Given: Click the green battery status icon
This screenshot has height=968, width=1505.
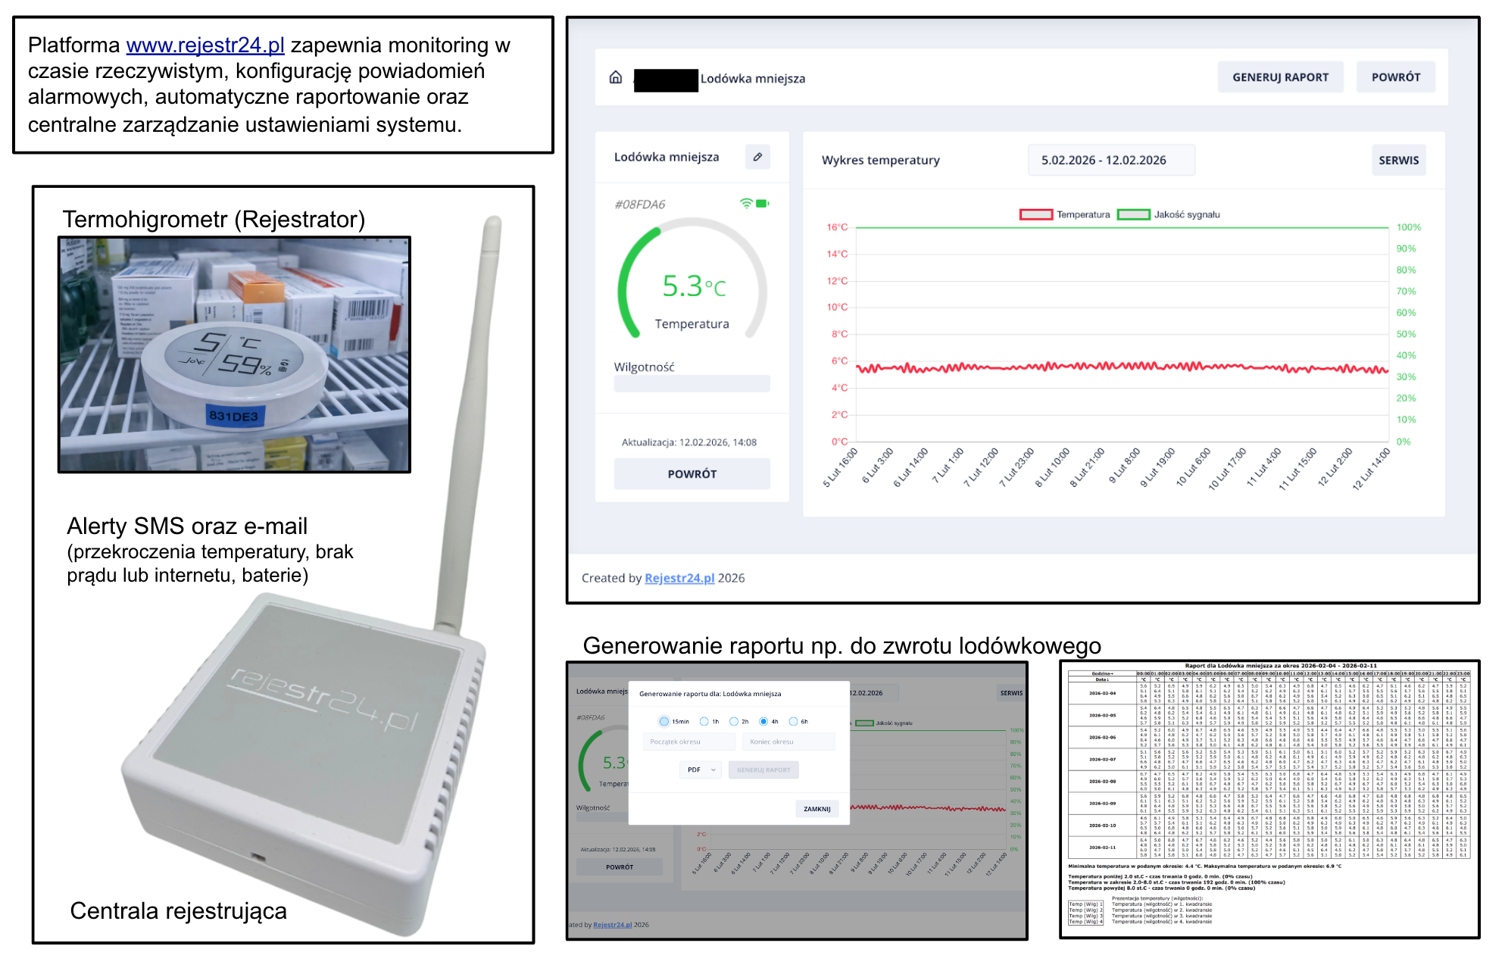Looking at the screenshot, I should 762,203.
